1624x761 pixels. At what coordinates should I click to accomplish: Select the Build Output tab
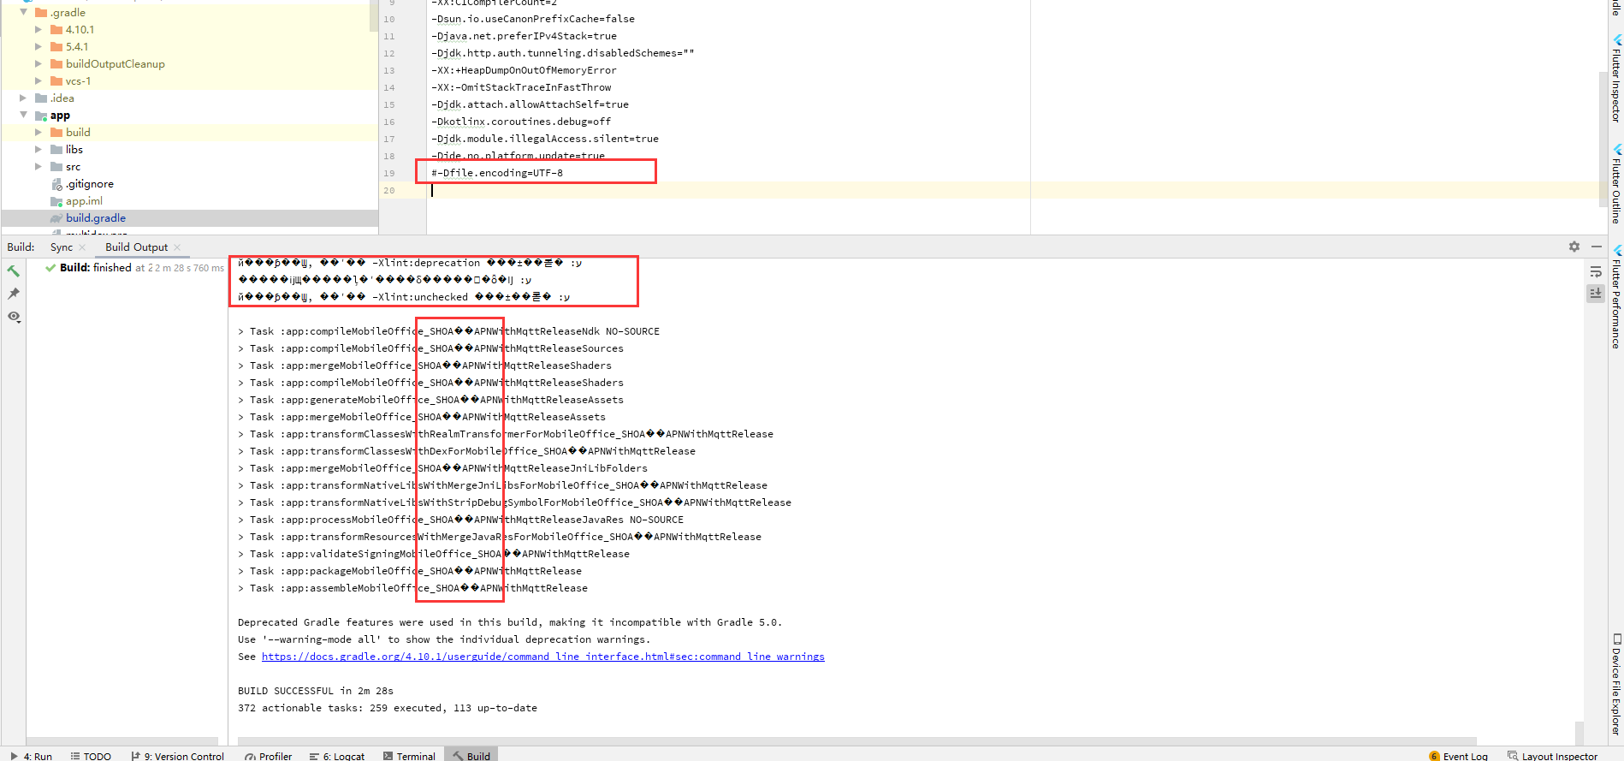coord(137,247)
